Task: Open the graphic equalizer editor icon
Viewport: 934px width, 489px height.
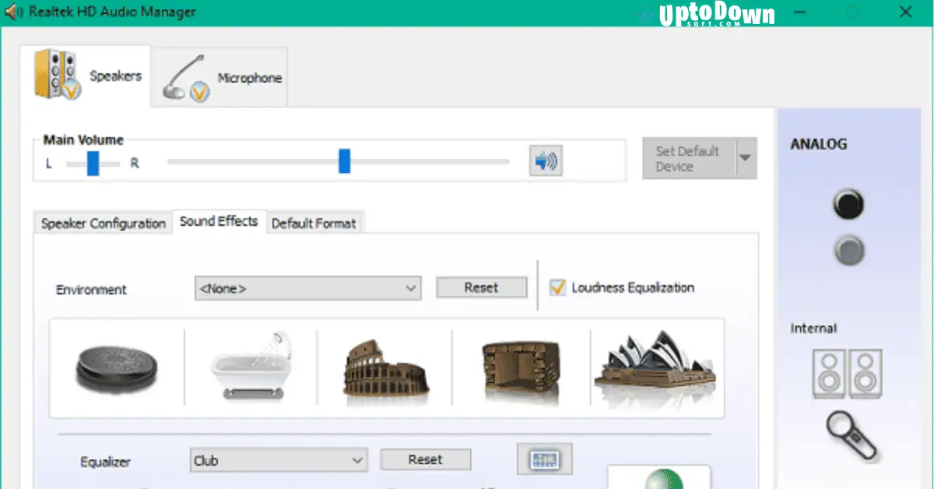Action: [x=544, y=459]
